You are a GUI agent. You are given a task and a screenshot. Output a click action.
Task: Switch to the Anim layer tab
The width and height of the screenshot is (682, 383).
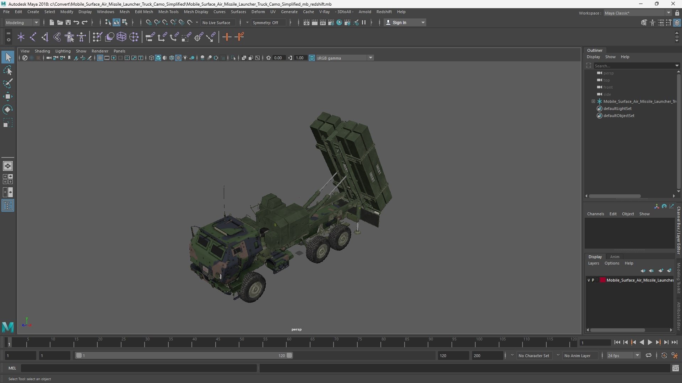[615, 257]
